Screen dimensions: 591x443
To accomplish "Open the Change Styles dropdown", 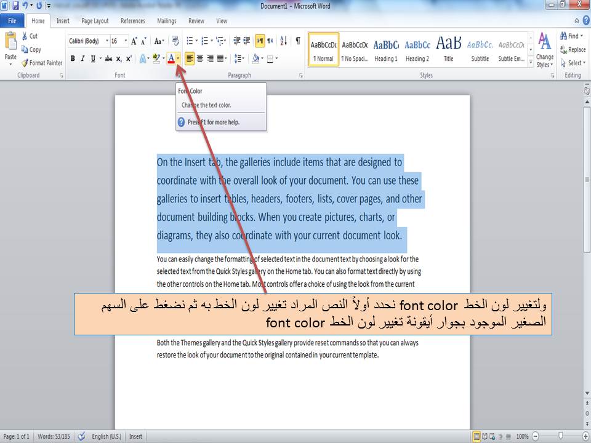I will [545, 50].
